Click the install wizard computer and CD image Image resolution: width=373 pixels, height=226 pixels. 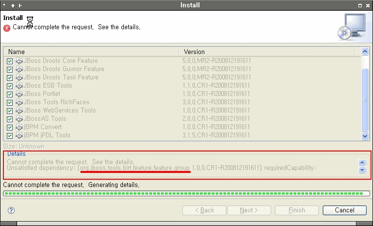coord(352,27)
